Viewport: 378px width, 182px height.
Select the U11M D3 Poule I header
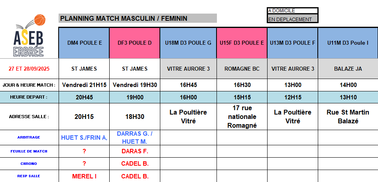click(348, 43)
